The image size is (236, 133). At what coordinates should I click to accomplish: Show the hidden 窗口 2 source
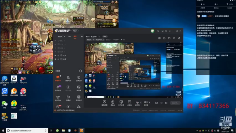(55, 41)
